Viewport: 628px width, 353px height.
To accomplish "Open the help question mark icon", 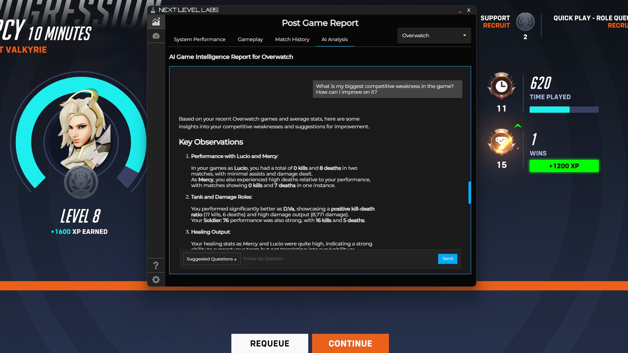I will (x=156, y=265).
